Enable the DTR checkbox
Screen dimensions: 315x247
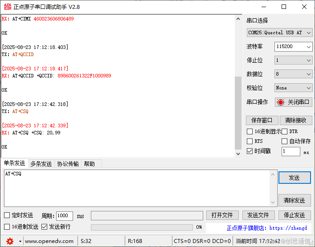[x=284, y=132]
